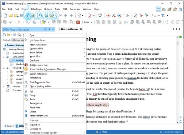Click the Open URL folder icon
Screen dimensions: 184x135
tap(17, 16)
